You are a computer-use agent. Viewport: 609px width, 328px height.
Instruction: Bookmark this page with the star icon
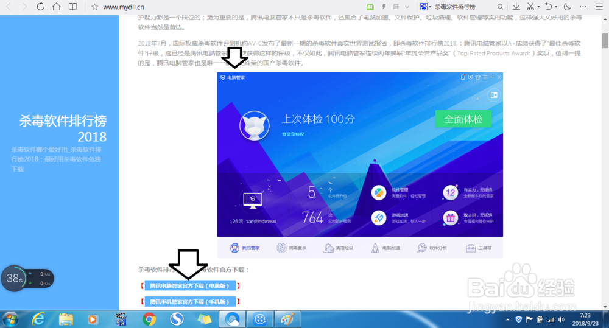(94, 7)
